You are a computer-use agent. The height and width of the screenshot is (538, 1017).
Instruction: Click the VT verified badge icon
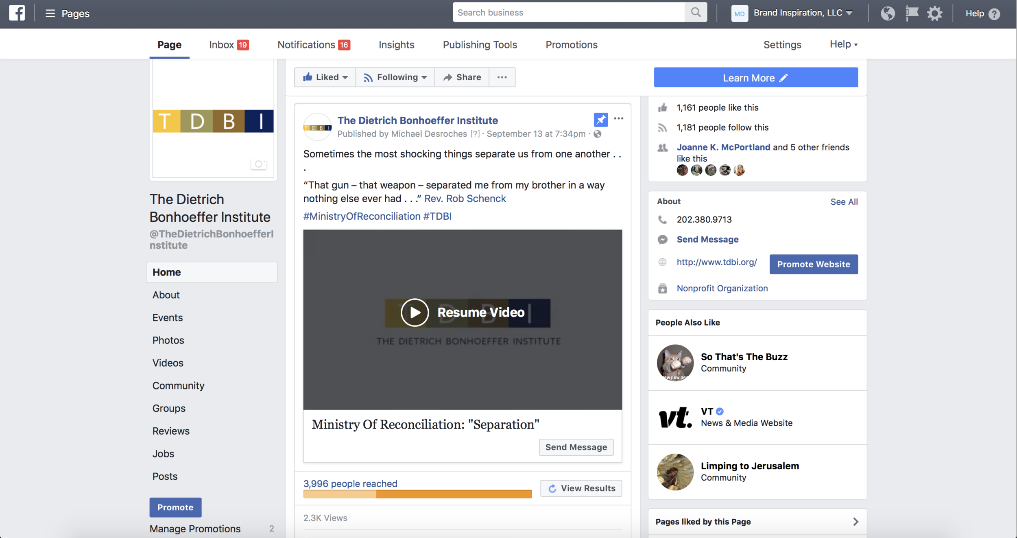[720, 411]
